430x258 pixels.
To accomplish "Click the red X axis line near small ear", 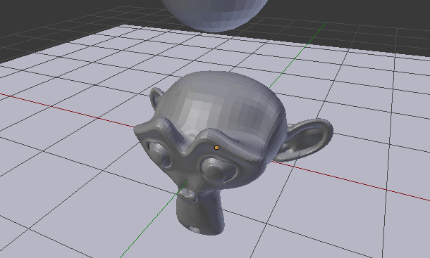I will tap(68, 110).
